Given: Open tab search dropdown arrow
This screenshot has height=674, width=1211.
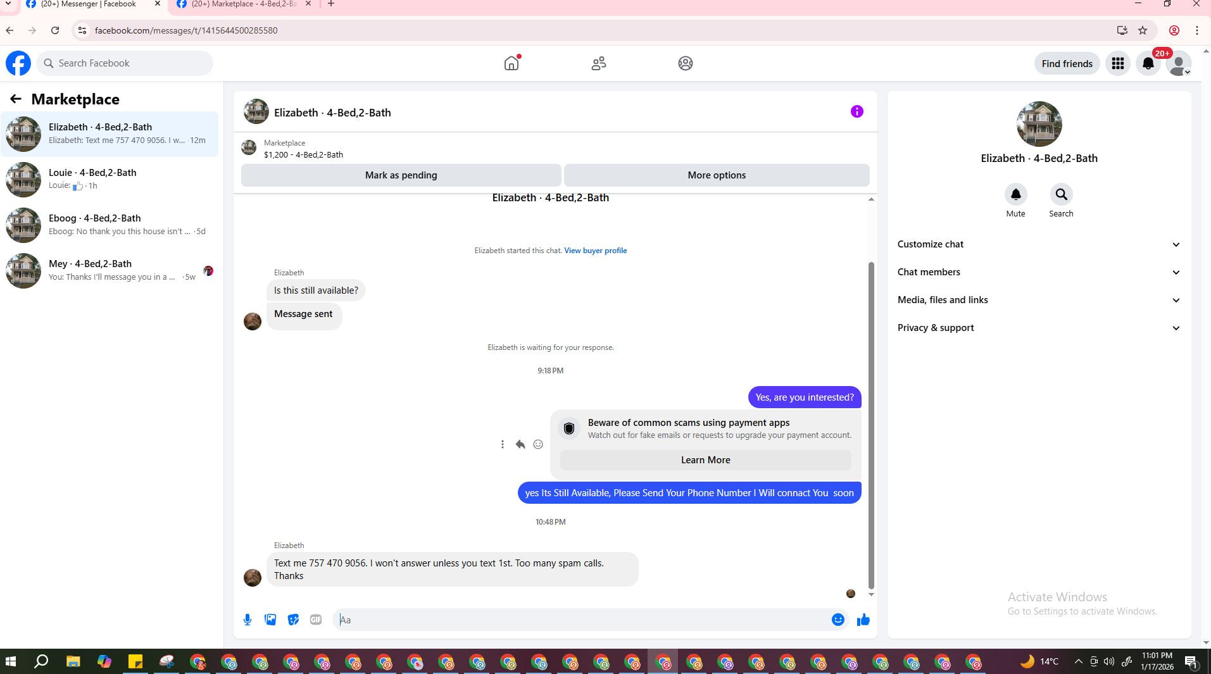Looking at the screenshot, I should pos(8,4).
